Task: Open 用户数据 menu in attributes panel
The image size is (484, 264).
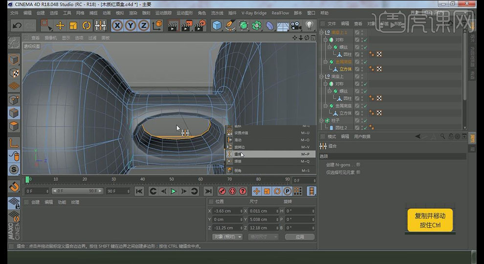Action: tap(362, 136)
